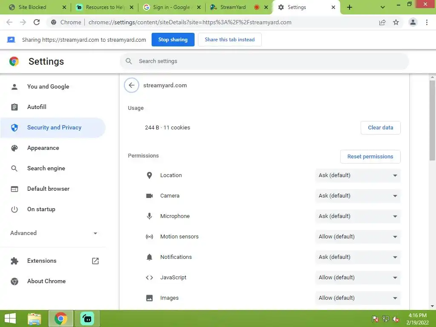The width and height of the screenshot is (436, 327).
Task: Click the Search settings field
Action: [264, 61]
